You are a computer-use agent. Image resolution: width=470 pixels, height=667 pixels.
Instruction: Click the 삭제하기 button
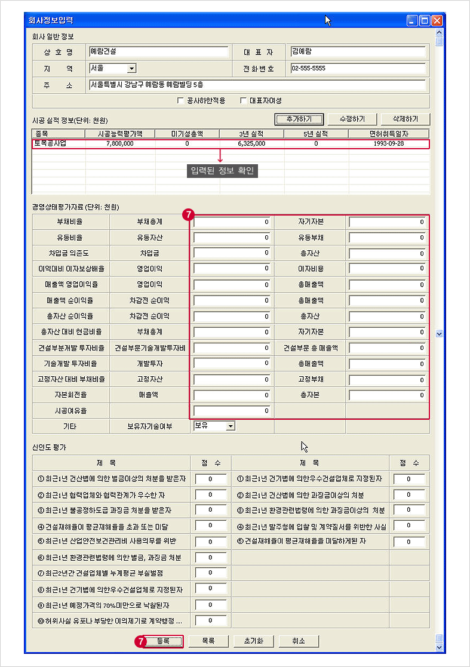coord(406,119)
